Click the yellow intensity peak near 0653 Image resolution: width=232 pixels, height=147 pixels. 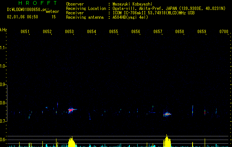tap(72, 142)
